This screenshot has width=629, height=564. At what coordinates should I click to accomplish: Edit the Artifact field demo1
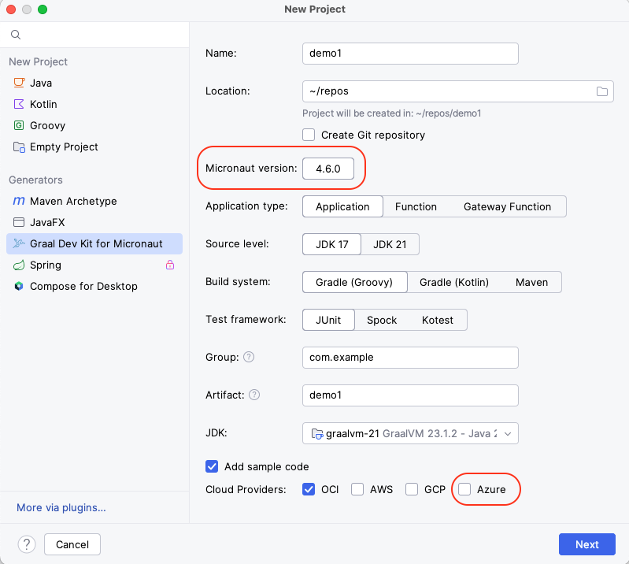click(x=410, y=395)
